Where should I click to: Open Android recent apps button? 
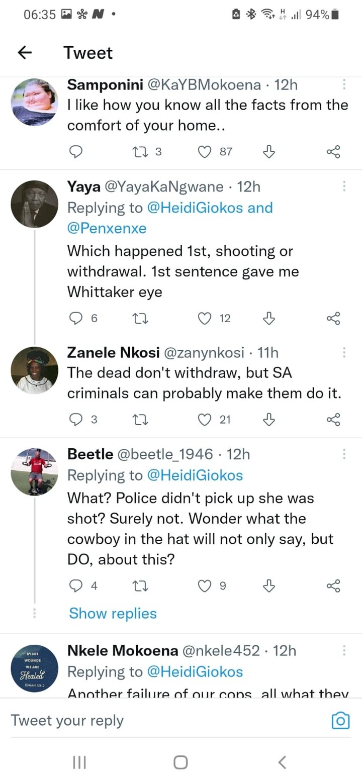79,762
